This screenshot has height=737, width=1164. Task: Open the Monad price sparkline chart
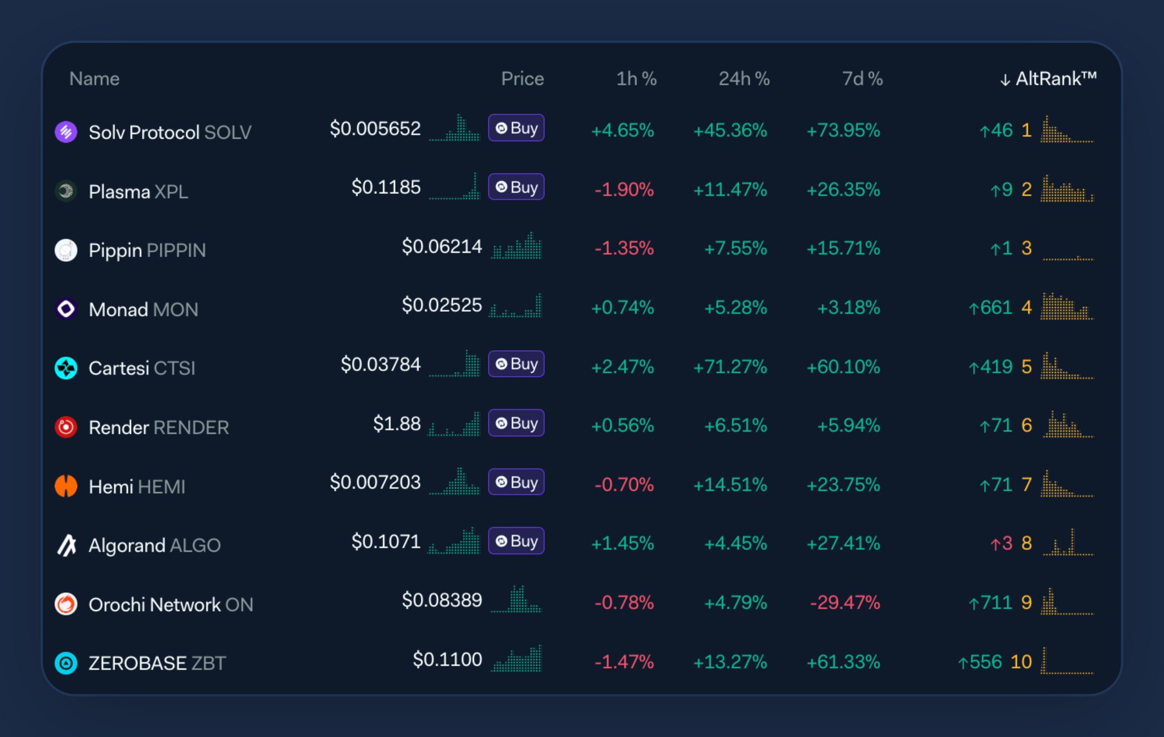(516, 306)
